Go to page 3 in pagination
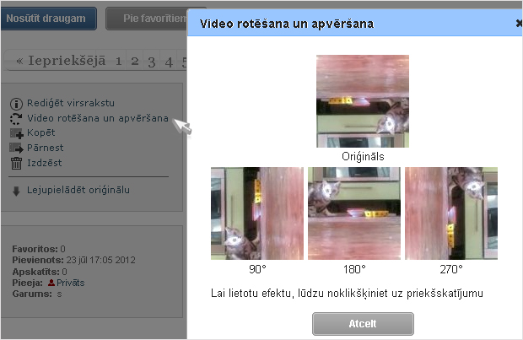Viewport: 523px width, 340px height. pyautogui.click(x=152, y=62)
